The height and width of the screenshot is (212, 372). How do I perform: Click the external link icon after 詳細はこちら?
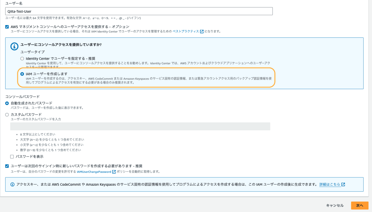point(343,185)
